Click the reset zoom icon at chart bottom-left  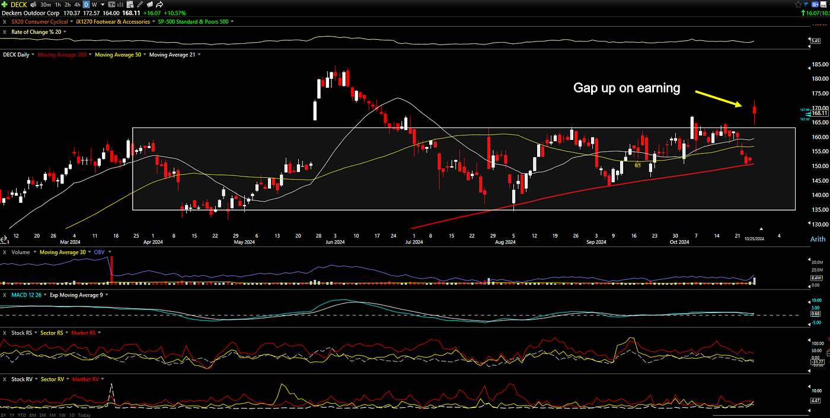coord(4,239)
